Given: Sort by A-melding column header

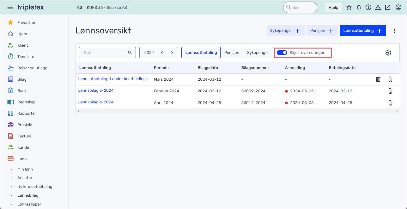Looking at the screenshot, I should (x=295, y=68).
